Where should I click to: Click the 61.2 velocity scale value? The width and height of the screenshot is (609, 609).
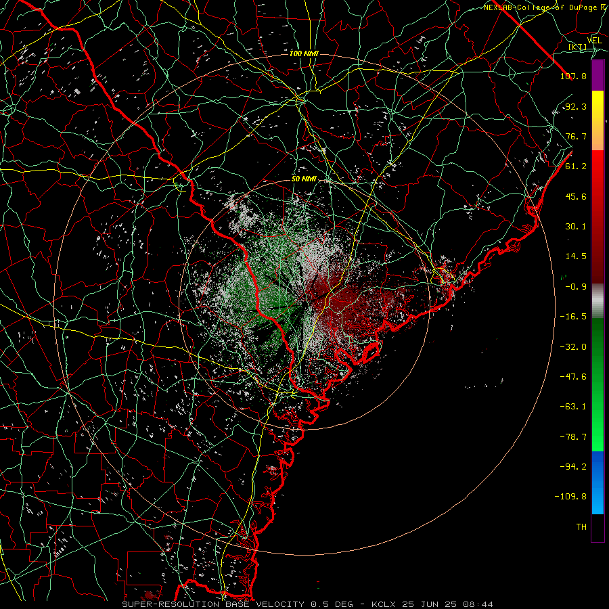click(576, 166)
